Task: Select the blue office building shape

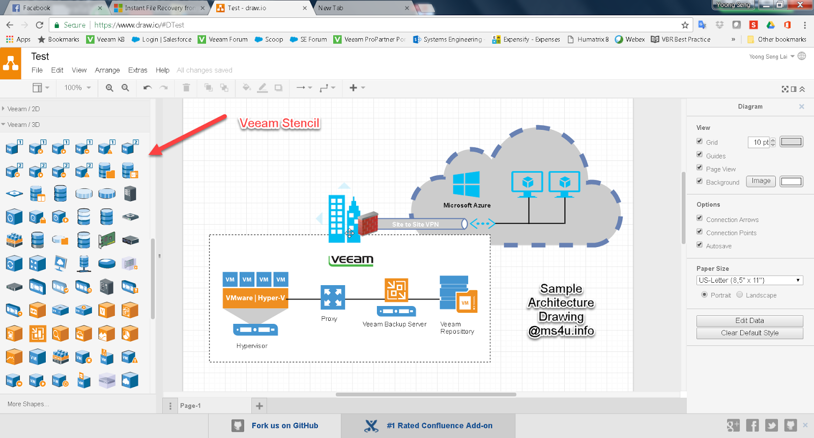Action: (x=343, y=219)
